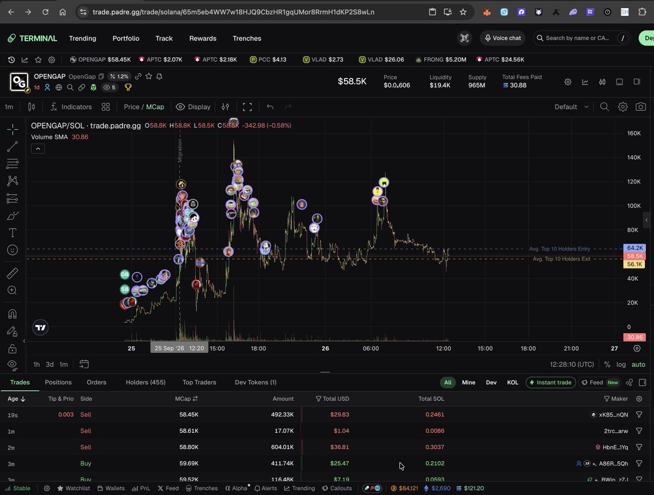The width and height of the screenshot is (654, 495).
Task: Toggle magnet mode for drawings
Action: point(13,314)
